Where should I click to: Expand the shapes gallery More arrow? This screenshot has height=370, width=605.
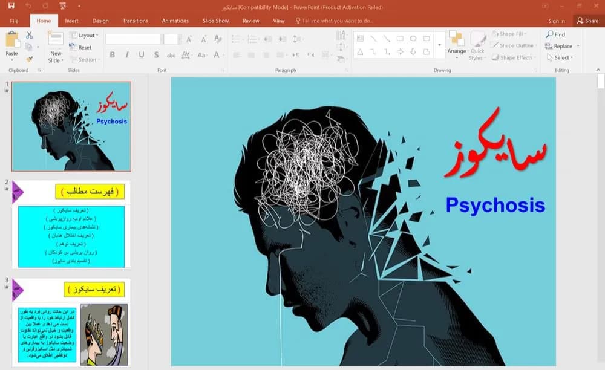coord(439,45)
